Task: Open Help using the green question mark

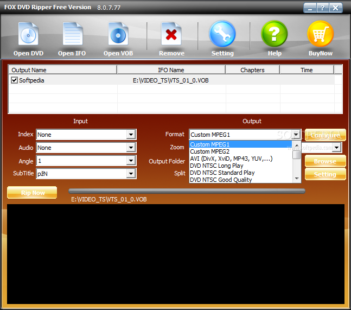Action: point(274,34)
